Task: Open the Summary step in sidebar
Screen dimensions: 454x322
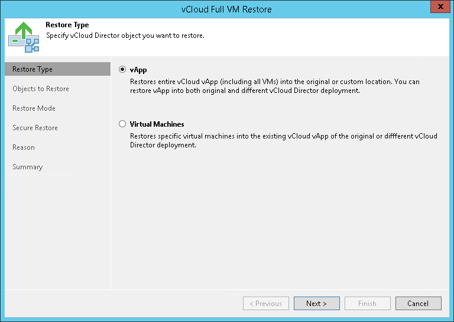Action: point(28,167)
